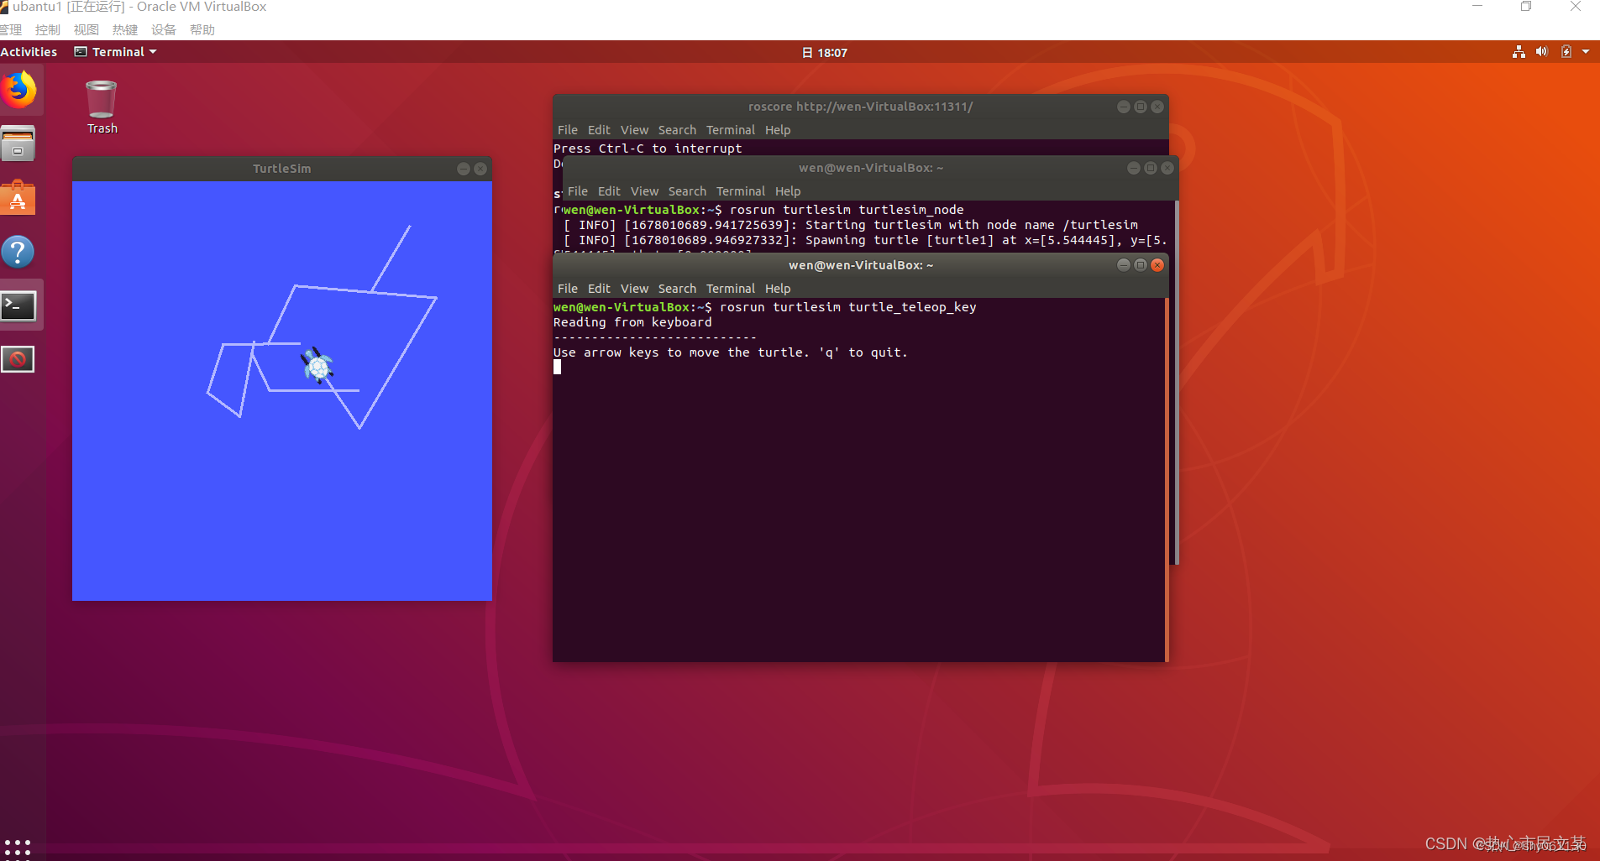This screenshot has width=1600, height=861.
Task: Open VirtualBox 视图 menu
Action: 87,30
